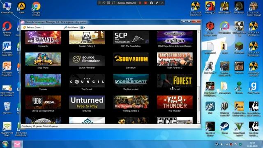Open Google Chrome desktop shortcut
This screenshot has height=148, width=263.
click(36, 9)
